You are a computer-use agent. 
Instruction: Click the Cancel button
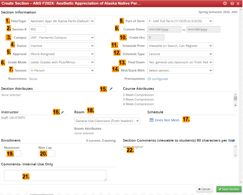204,189
